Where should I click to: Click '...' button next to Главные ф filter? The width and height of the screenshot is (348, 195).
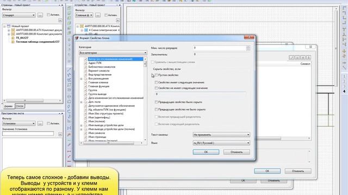click(x=98, y=15)
